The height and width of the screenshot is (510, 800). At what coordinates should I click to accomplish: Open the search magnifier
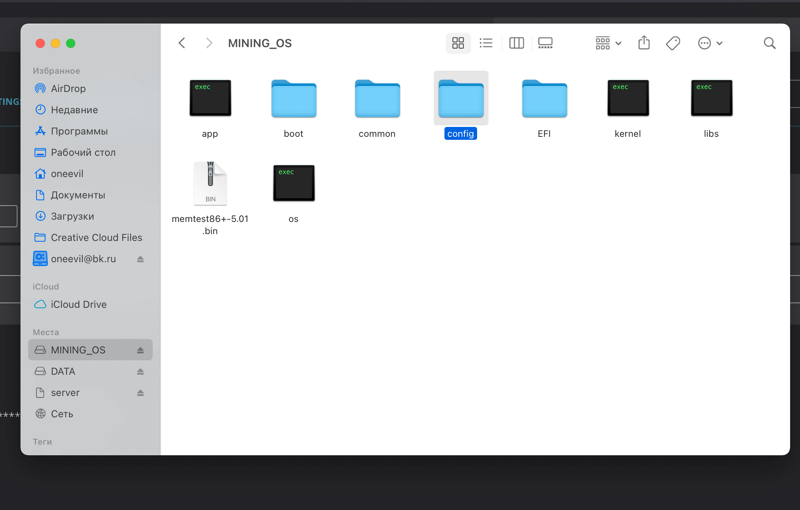click(x=770, y=43)
